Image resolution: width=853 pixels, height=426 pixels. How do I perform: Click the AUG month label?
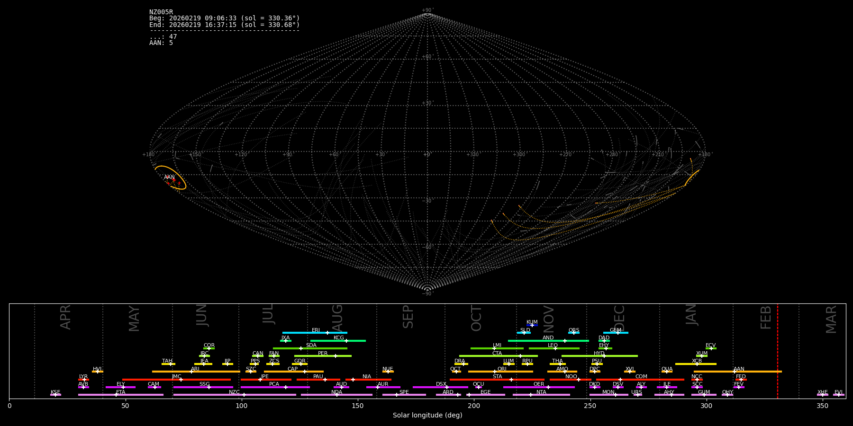[x=337, y=317]
